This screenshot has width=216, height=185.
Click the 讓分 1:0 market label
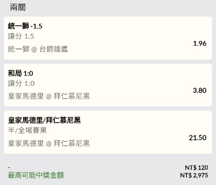click(x=21, y=84)
